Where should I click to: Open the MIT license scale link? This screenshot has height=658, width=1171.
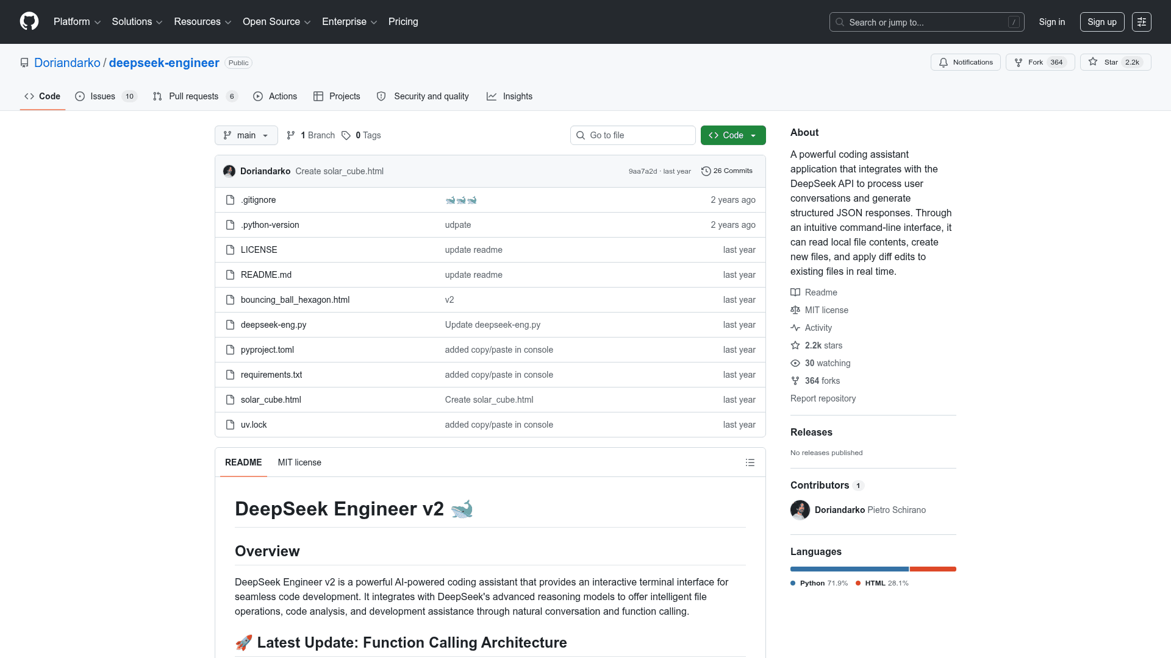pos(819,310)
